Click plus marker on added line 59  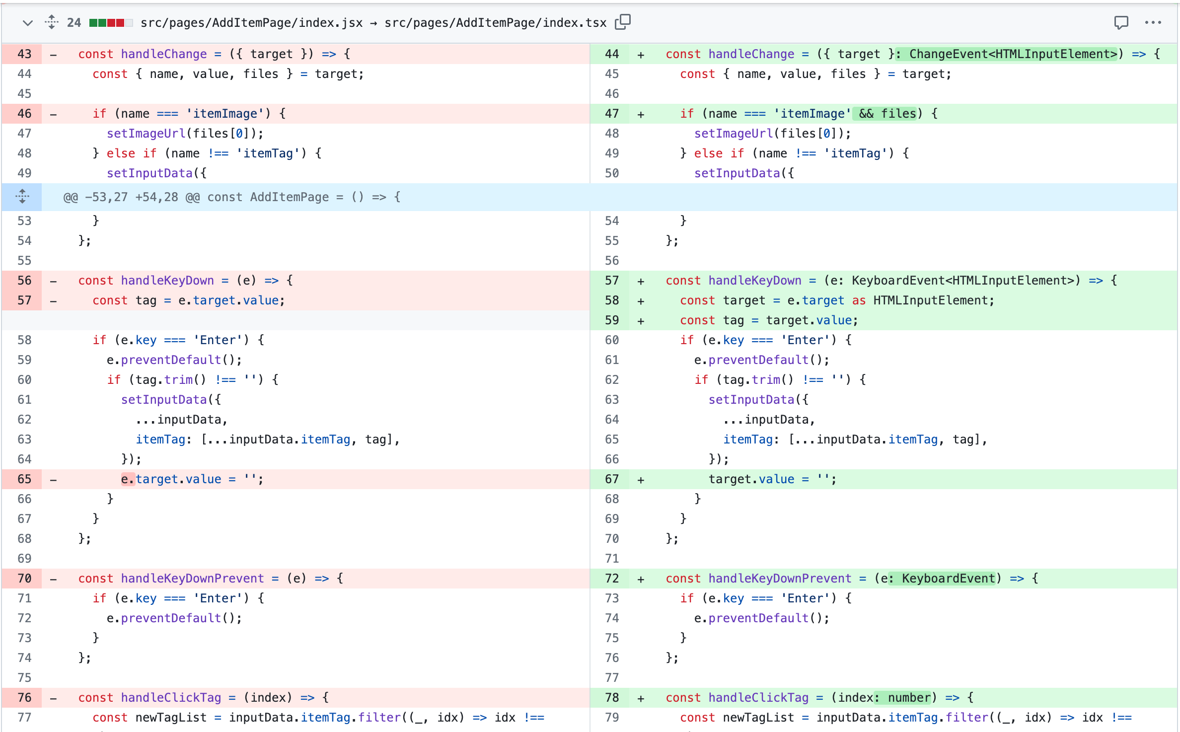pyautogui.click(x=641, y=321)
